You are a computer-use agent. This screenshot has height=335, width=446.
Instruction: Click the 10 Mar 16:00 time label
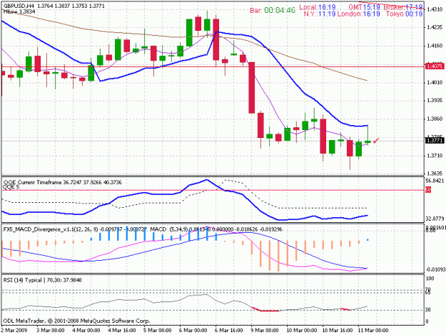coord(338,330)
